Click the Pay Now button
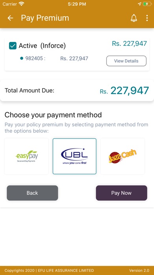The height and width of the screenshot is (275, 154). (x=121, y=193)
